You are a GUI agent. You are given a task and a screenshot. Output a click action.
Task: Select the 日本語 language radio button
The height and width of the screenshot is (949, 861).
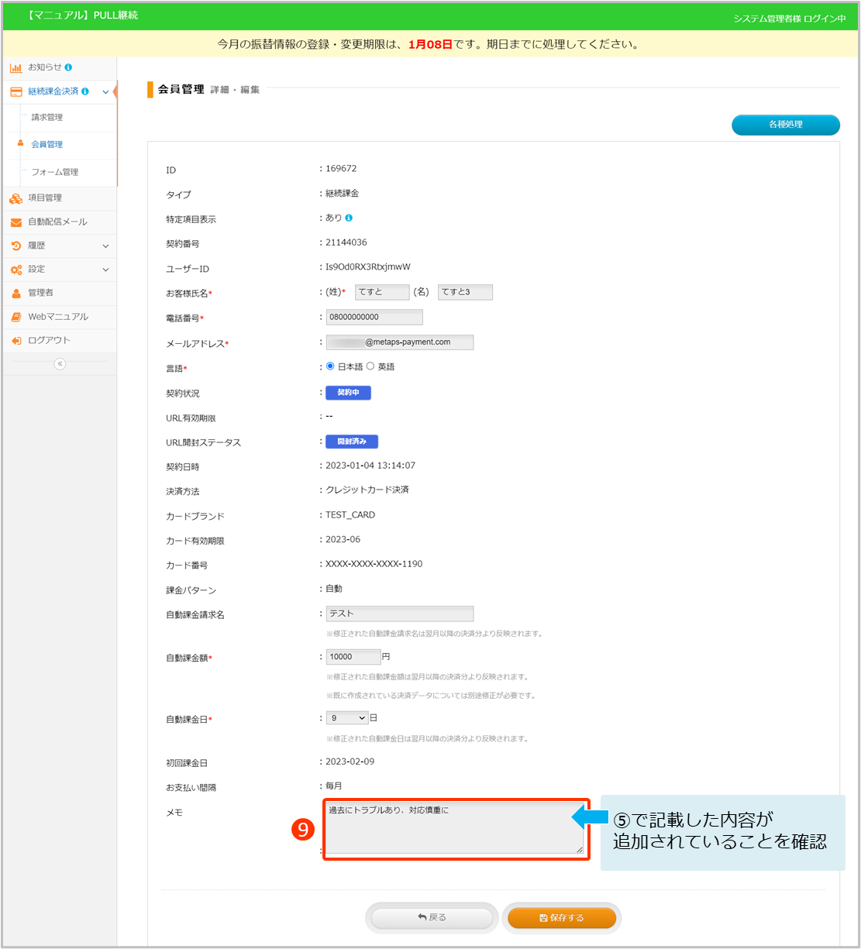coord(330,366)
